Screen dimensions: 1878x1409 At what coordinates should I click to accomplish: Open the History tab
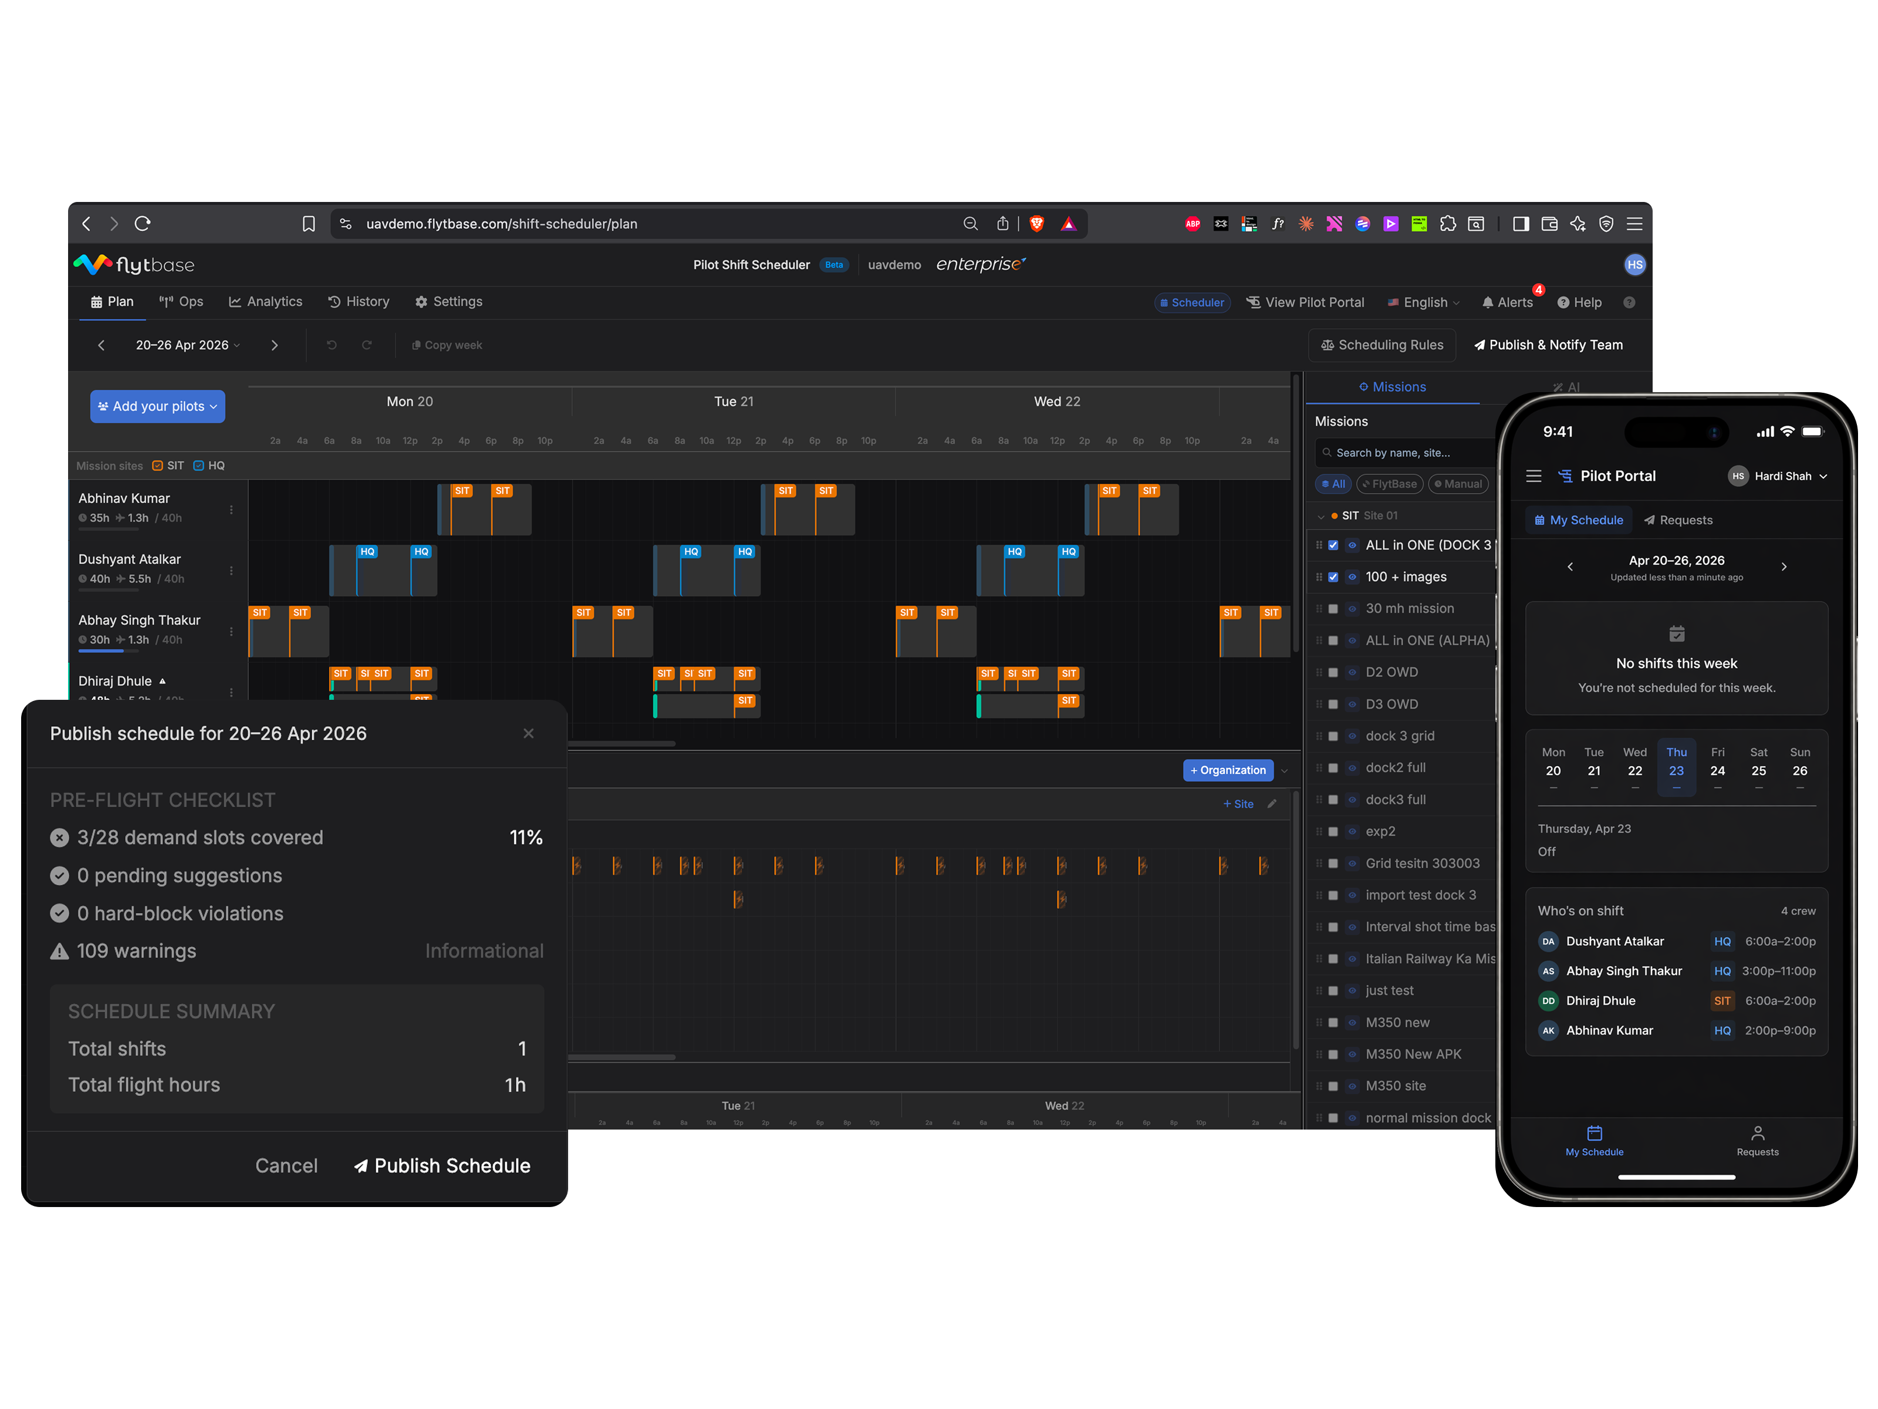pyautogui.click(x=358, y=302)
